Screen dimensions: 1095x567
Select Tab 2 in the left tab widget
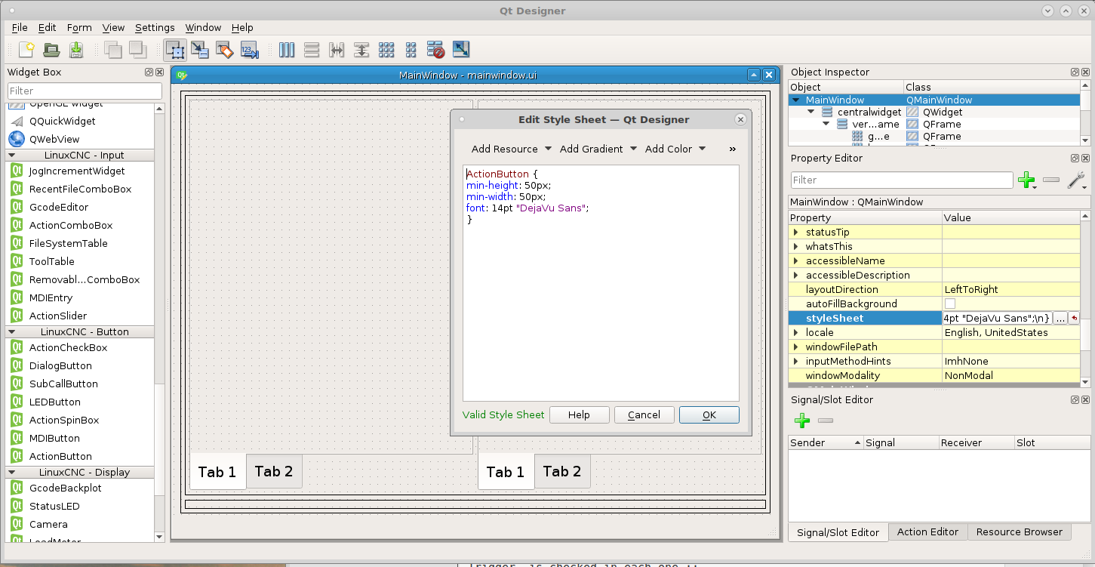[x=274, y=471]
